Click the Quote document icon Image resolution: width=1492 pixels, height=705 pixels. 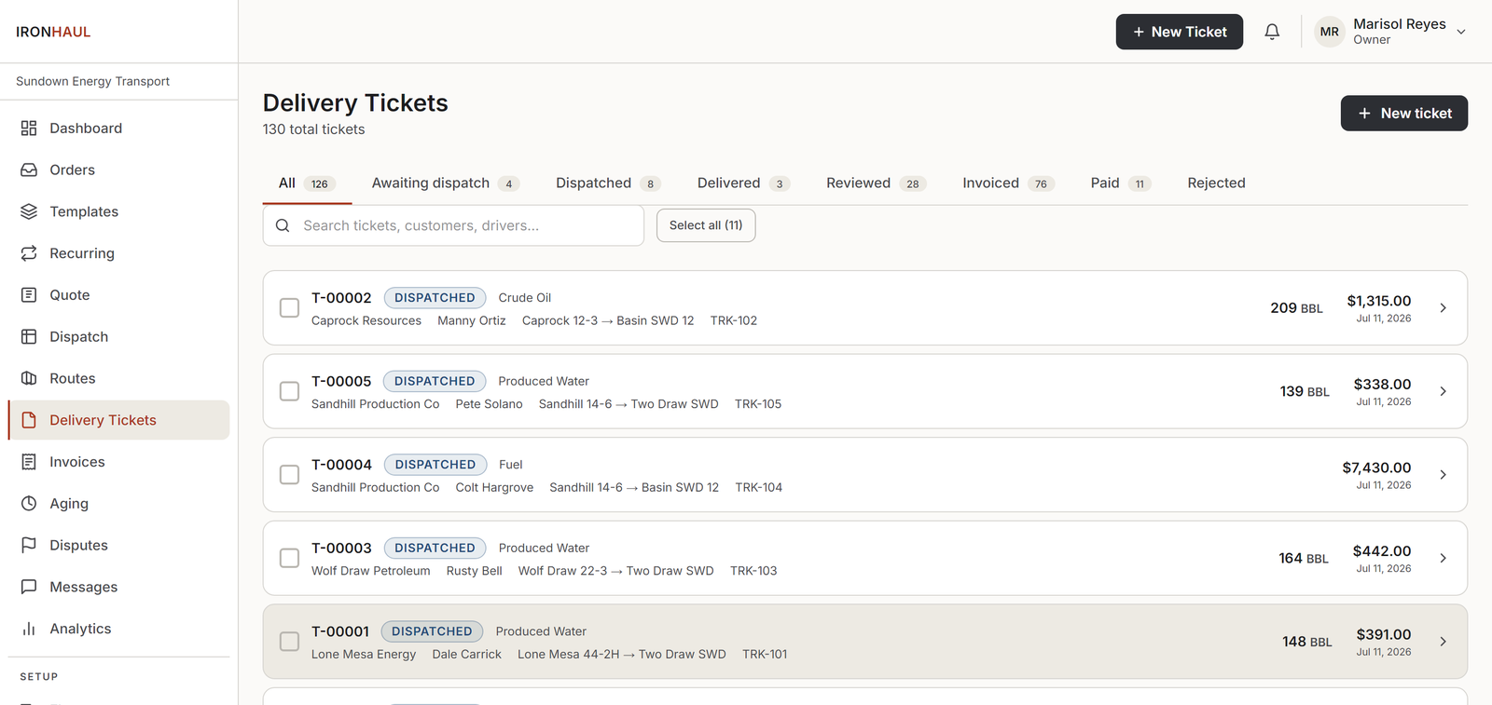(x=29, y=295)
